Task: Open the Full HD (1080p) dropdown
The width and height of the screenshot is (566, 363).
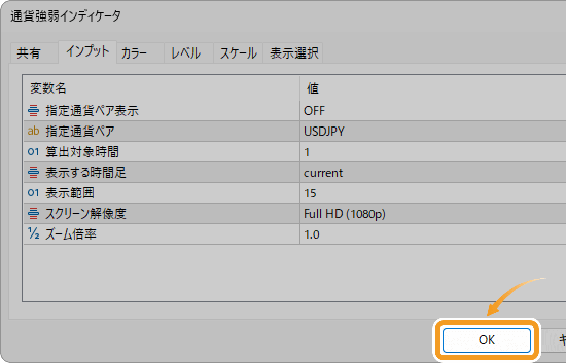Action: click(x=433, y=213)
